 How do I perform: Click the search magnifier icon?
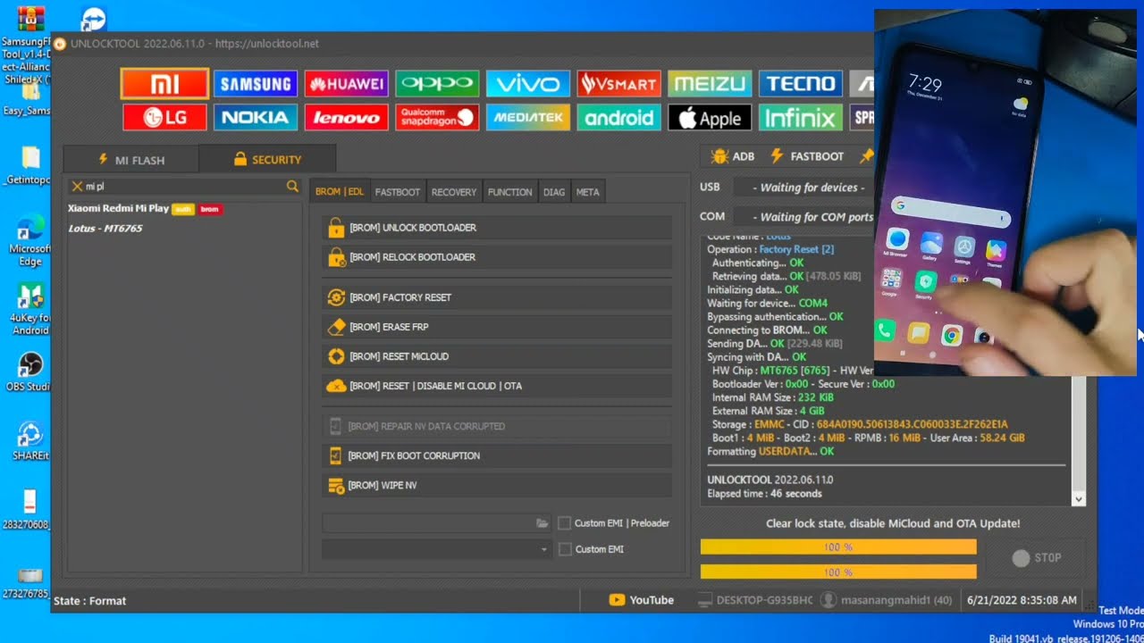[292, 187]
